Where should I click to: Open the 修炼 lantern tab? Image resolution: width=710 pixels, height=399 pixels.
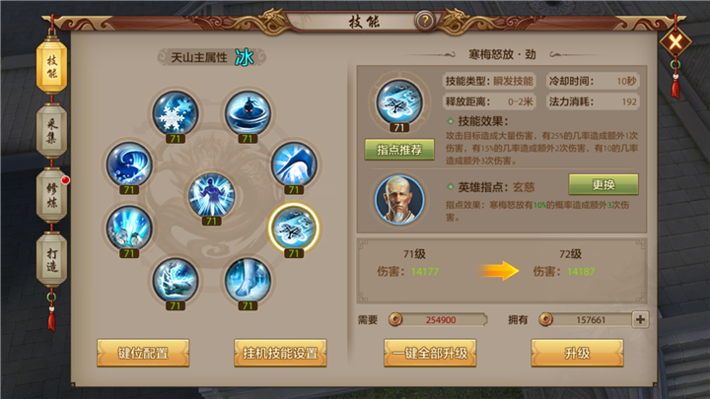pos(51,195)
